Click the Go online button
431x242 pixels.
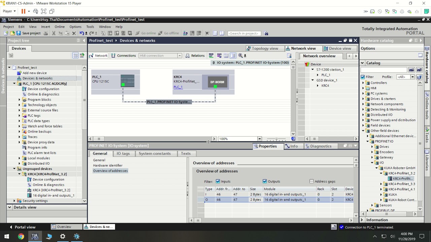pyautogui.click(x=145, y=33)
